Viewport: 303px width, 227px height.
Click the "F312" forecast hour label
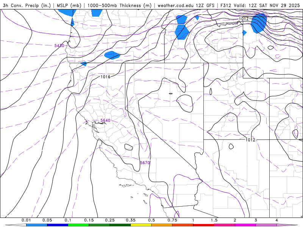click(x=226, y=5)
